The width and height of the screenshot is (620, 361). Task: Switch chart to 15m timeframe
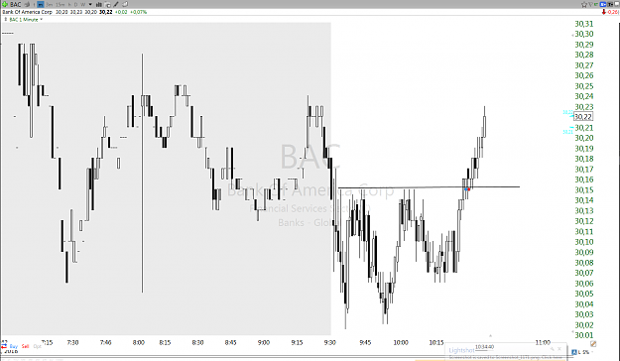(x=61, y=4)
